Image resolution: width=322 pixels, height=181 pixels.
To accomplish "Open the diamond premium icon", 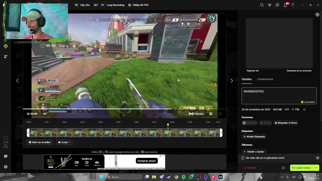I will [270, 5].
